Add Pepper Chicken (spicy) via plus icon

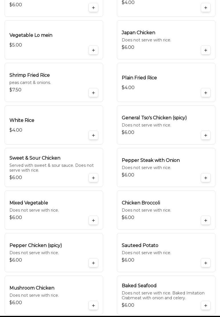point(93,263)
